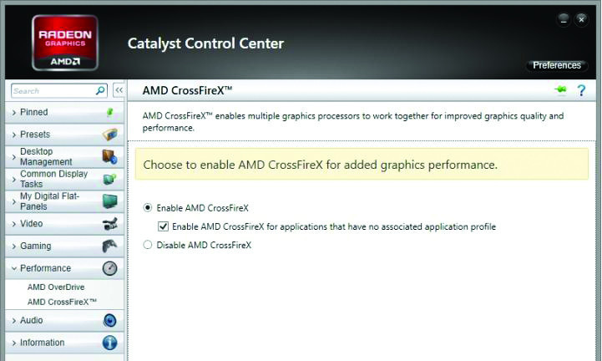602x361 pixels.
Task: Click the Common Display Tasks icon
Action: point(109,179)
